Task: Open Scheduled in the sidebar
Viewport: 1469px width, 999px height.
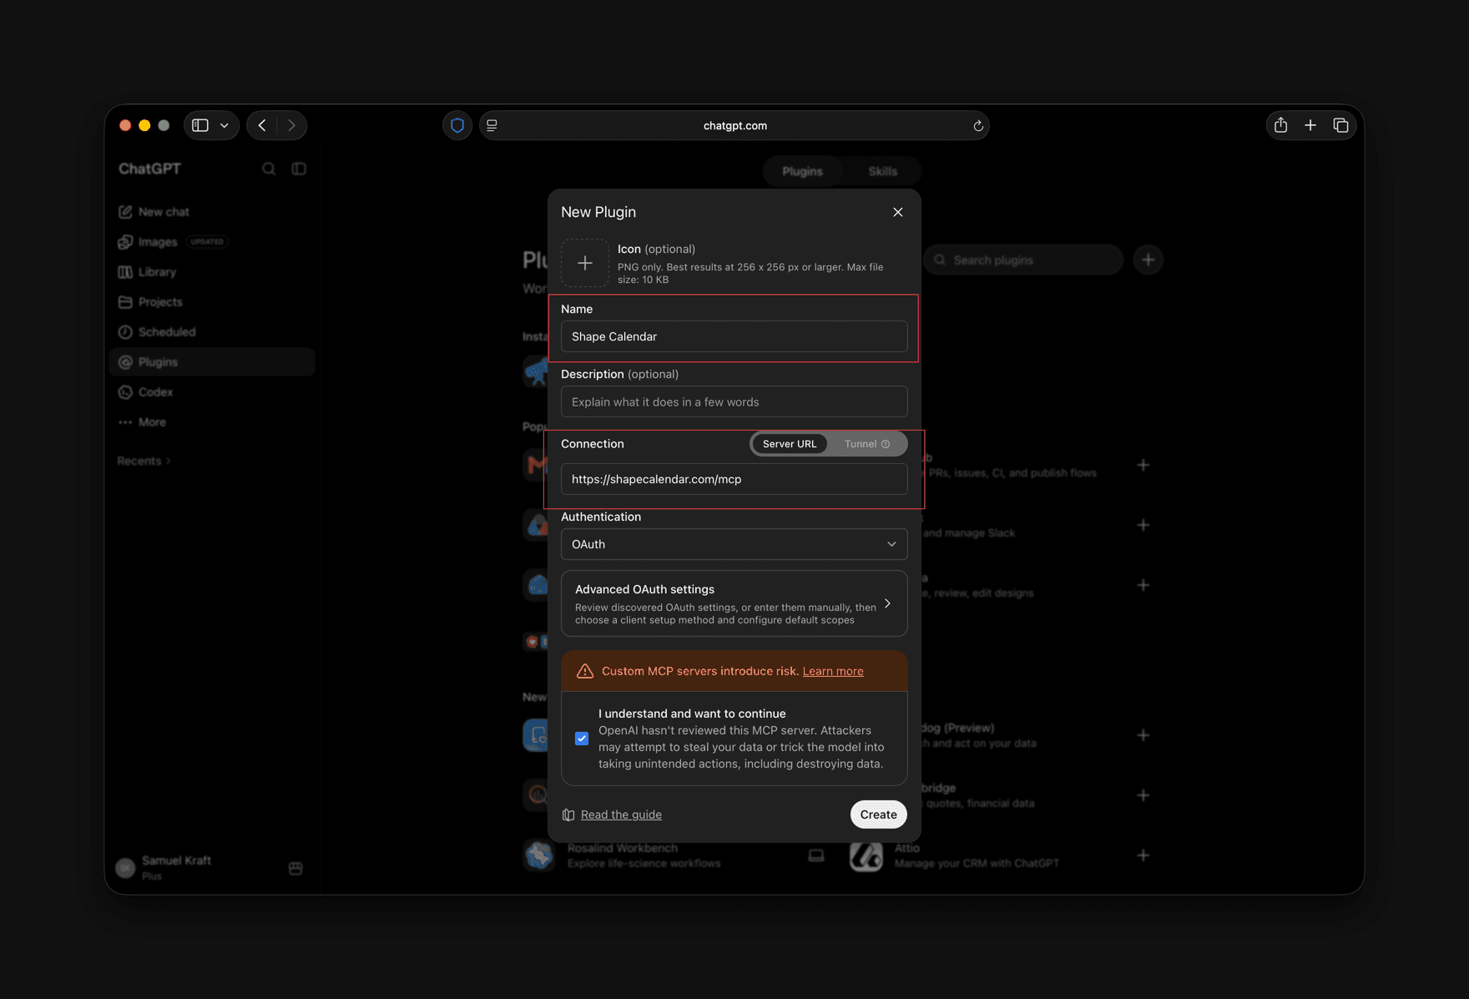Action: point(212,332)
